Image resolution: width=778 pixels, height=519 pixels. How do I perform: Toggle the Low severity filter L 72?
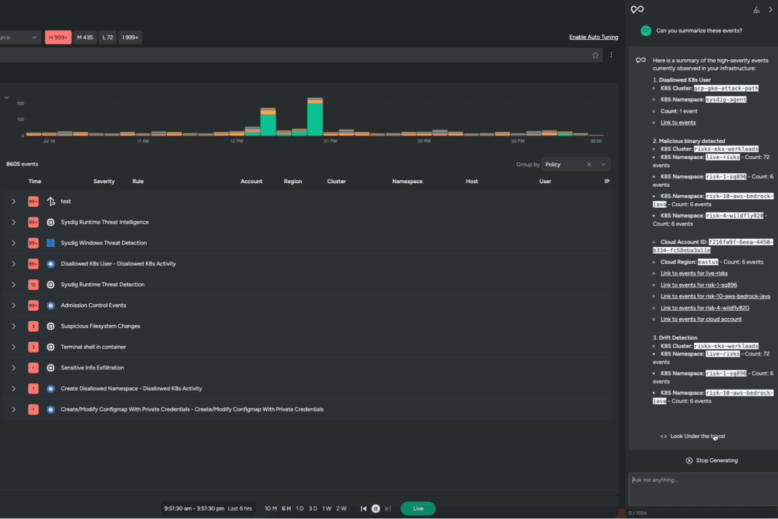(108, 37)
